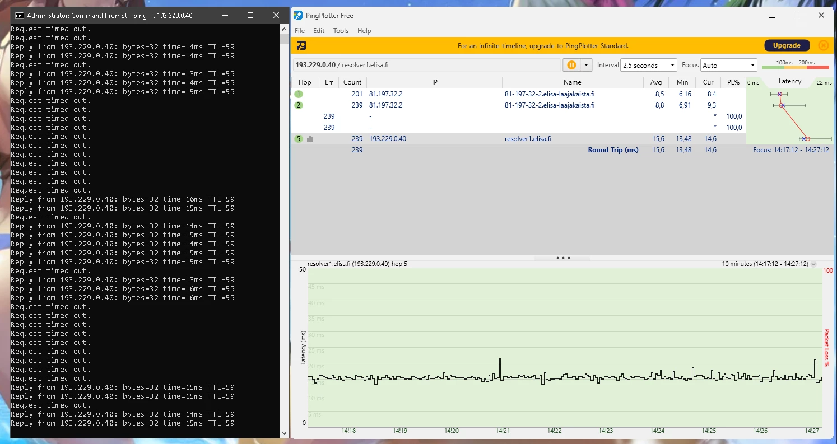The height and width of the screenshot is (444, 837).
Task: Click the green hop 5 badge
Action: coord(299,139)
